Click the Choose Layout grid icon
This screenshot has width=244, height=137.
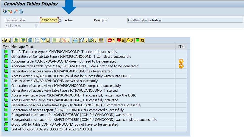(x=101, y=40)
